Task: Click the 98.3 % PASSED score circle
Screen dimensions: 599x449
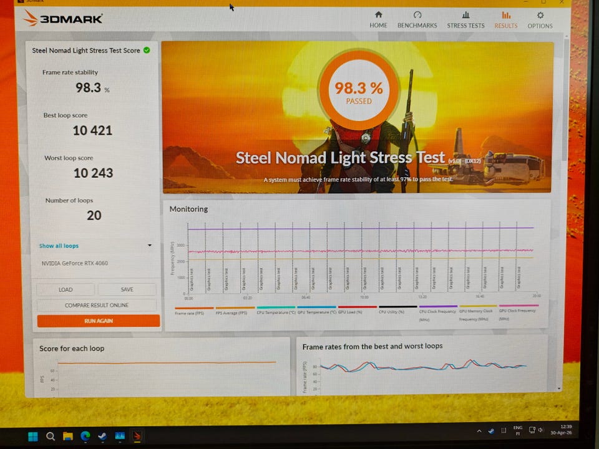Action: (x=358, y=90)
